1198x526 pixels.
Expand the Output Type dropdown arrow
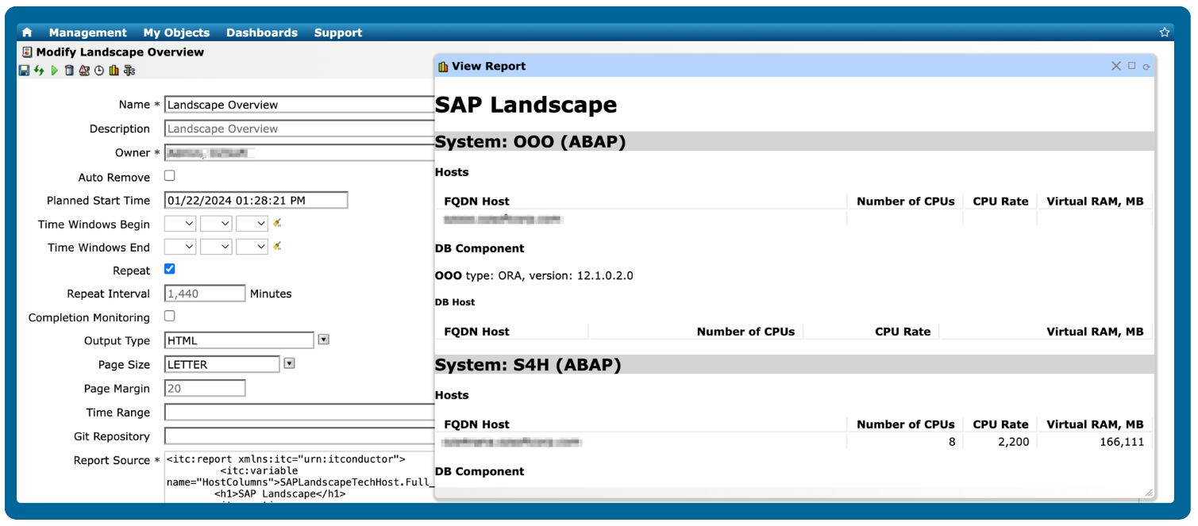coord(323,340)
